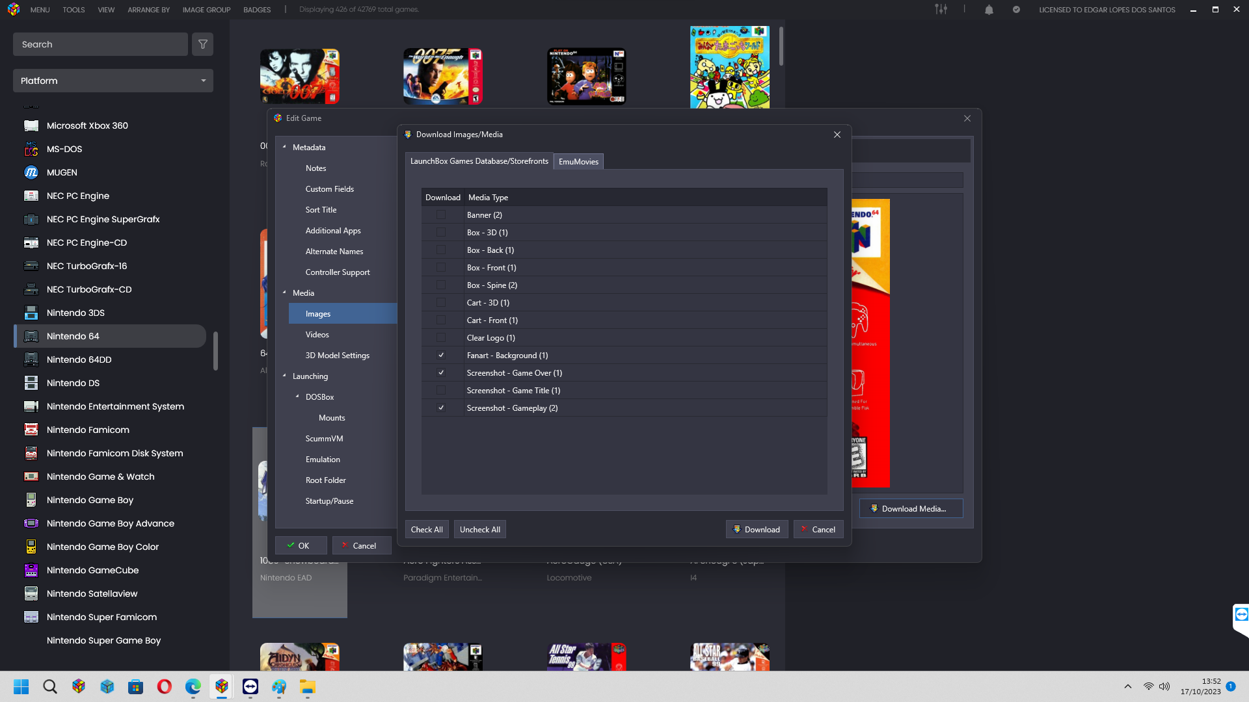Check the Box - Front (1) checkbox
This screenshot has width=1249, height=702.
(x=441, y=267)
